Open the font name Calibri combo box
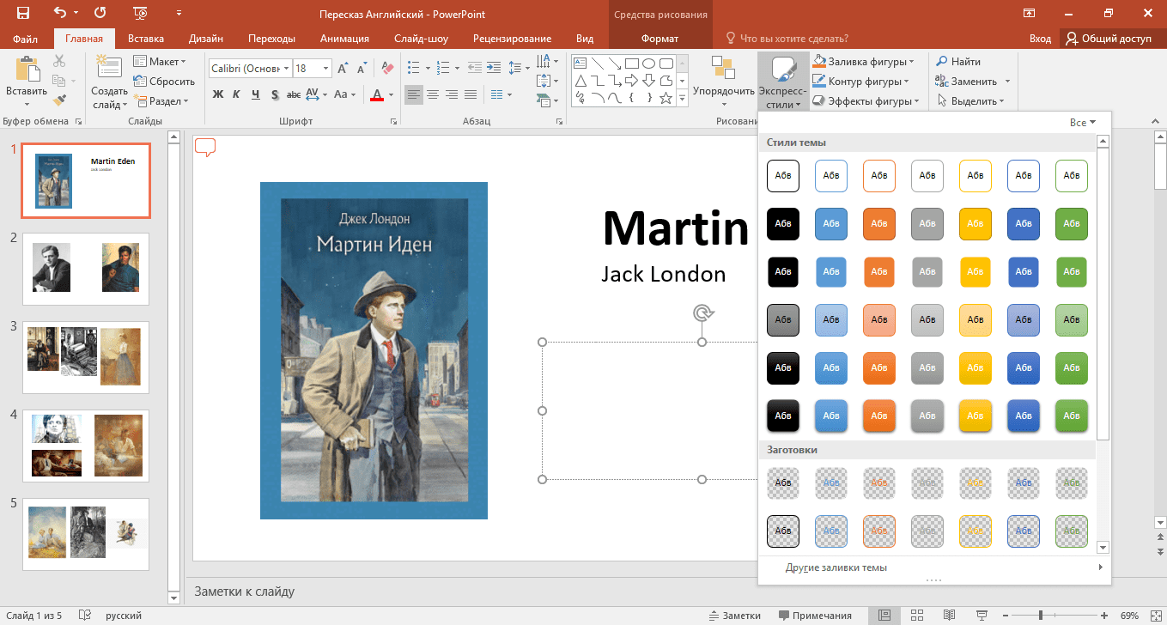 click(249, 68)
